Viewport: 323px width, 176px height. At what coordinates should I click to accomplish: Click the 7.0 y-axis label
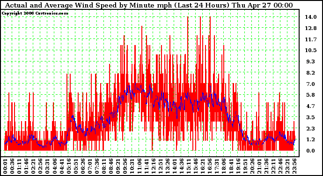point(311,84)
